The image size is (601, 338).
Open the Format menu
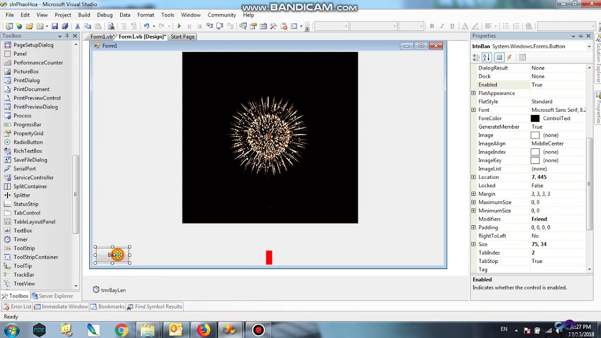click(x=146, y=15)
